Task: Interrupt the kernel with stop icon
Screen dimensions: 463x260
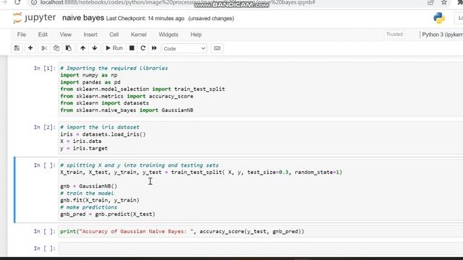Action: 132,48
